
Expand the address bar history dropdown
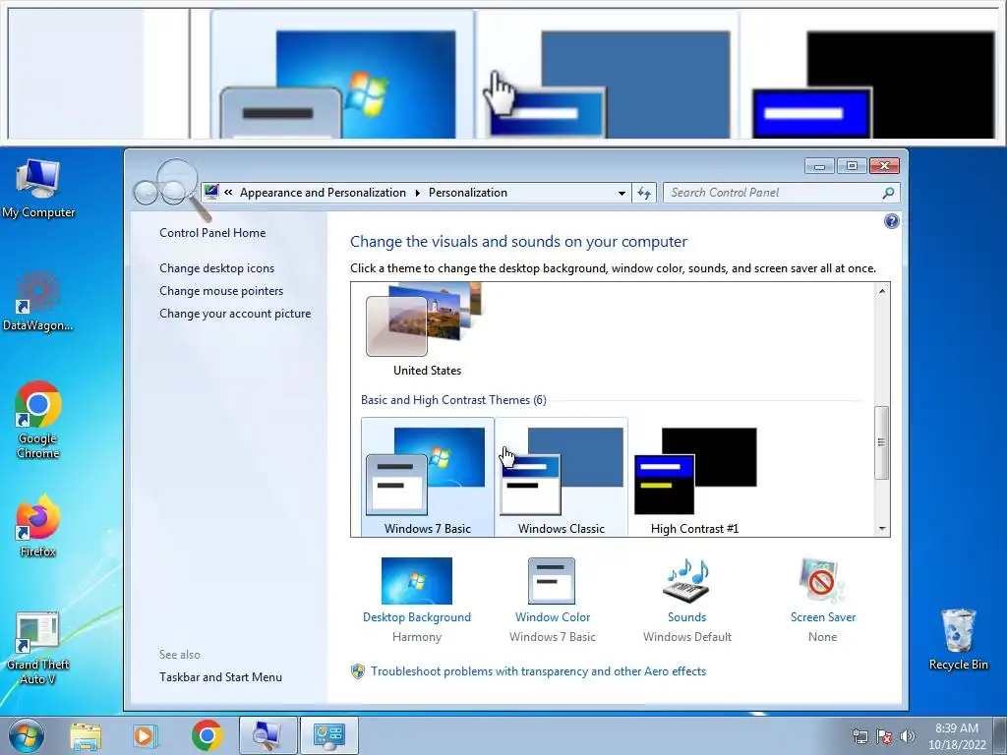tap(622, 193)
